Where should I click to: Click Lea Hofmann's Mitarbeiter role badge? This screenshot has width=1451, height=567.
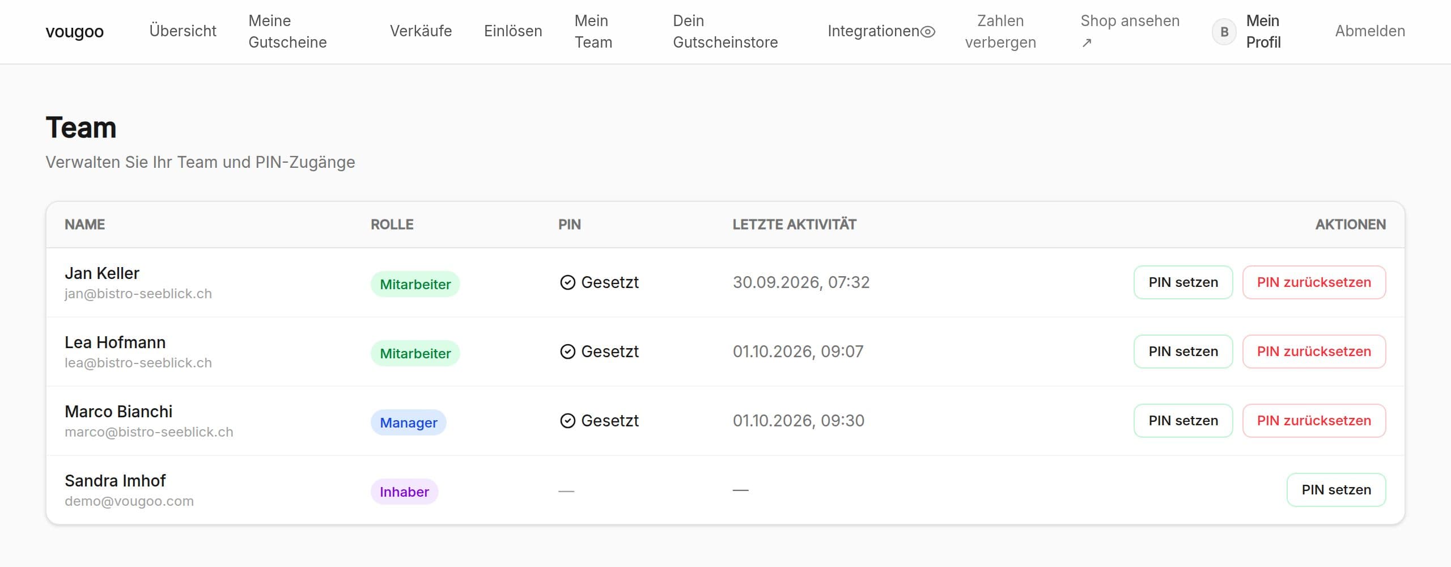[x=415, y=353]
